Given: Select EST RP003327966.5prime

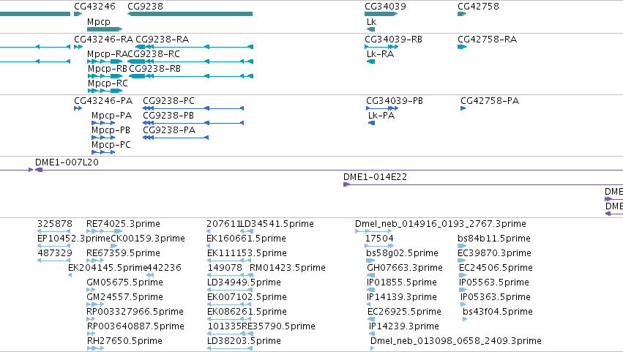Looking at the screenshot, I should point(135,312).
